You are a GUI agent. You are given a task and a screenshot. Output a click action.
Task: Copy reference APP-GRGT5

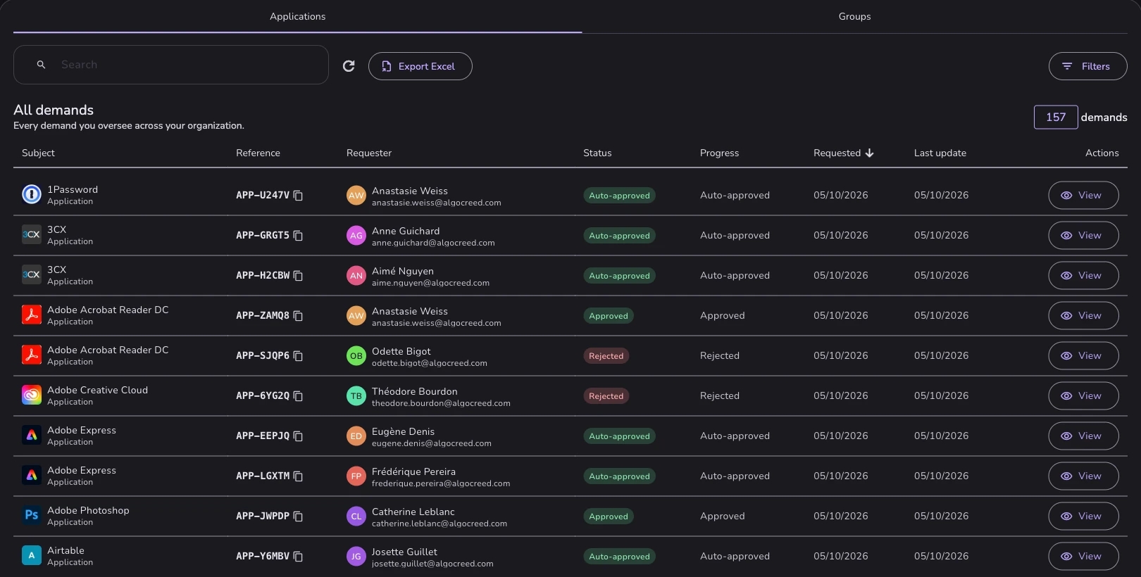(x=298, y=236)
